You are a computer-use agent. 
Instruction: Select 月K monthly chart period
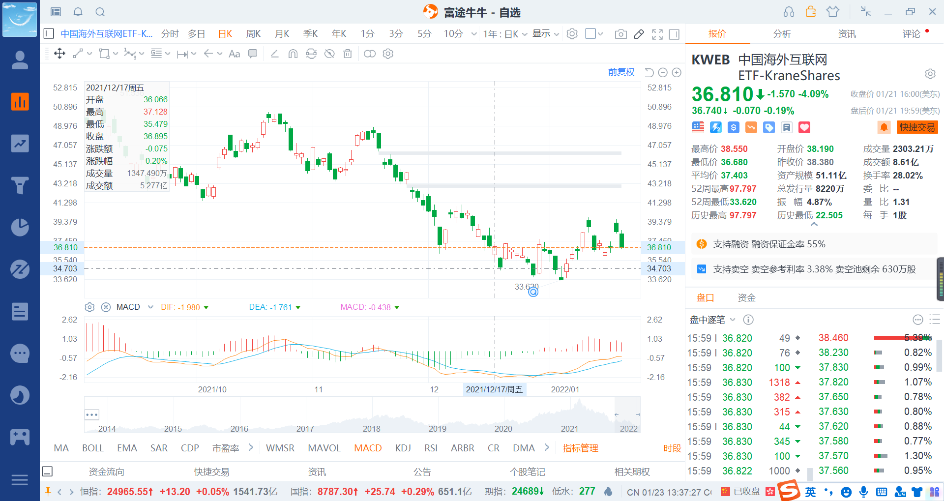point(282,34)
